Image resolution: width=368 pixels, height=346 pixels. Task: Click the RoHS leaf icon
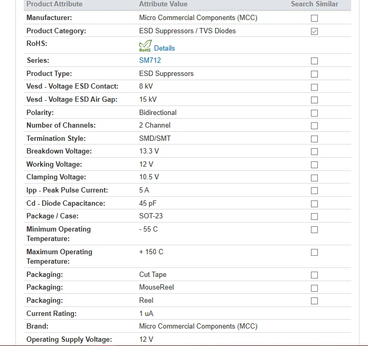point(145,46)
